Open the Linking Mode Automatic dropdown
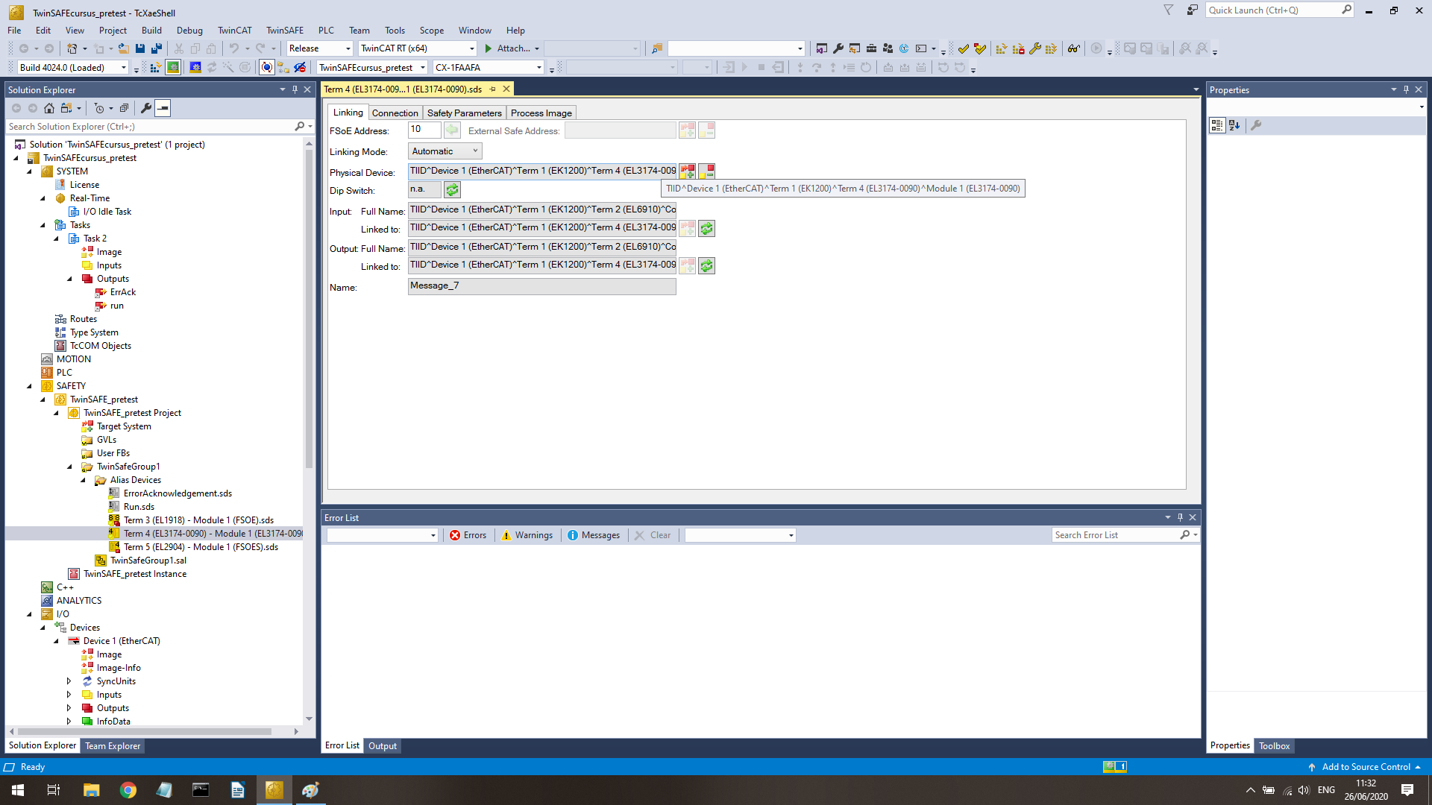Viewport: 1432px width, 805px height. point(445,151)
